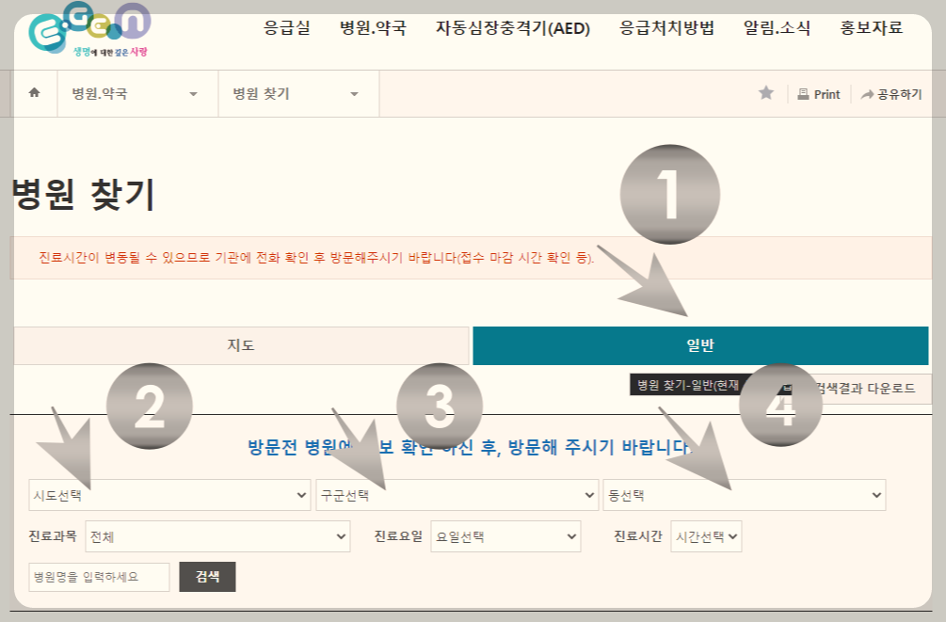Open 진료과목 전체 dropdown

click(x=217, y=536)
